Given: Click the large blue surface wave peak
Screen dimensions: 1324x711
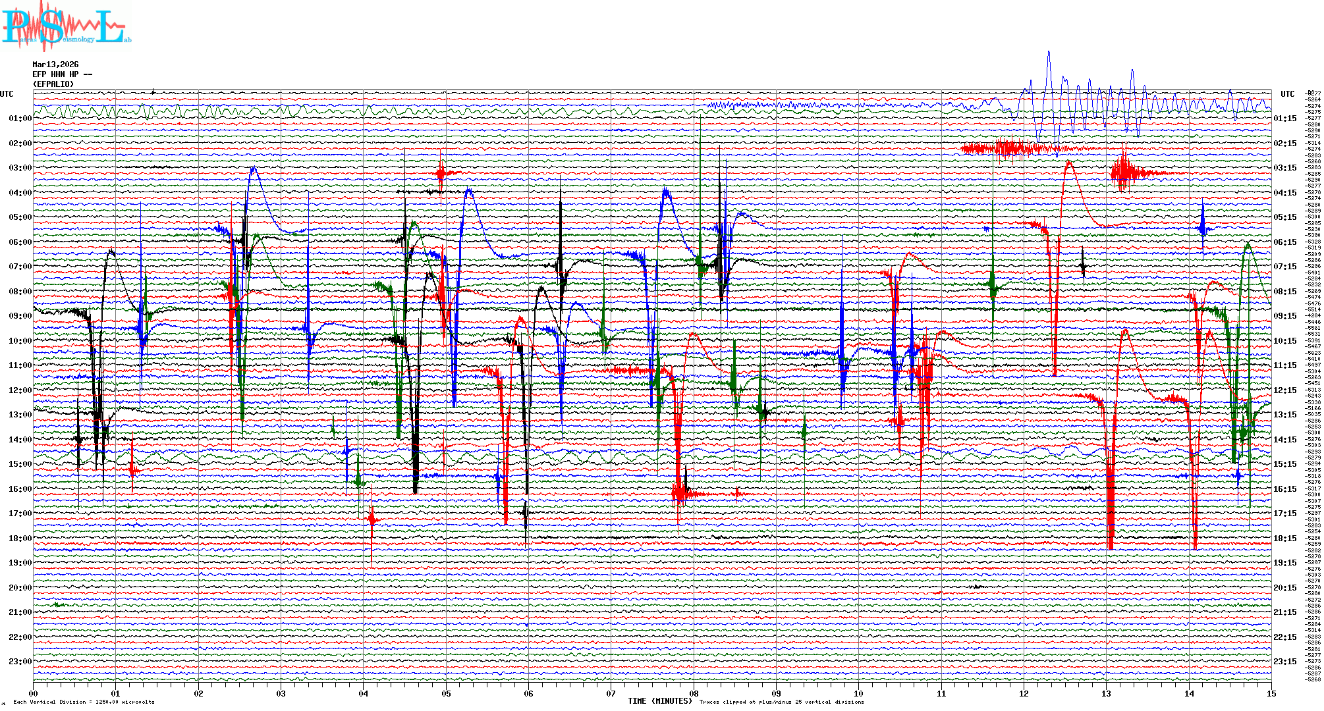Looking at the screenshot, I should [1049, 54].
